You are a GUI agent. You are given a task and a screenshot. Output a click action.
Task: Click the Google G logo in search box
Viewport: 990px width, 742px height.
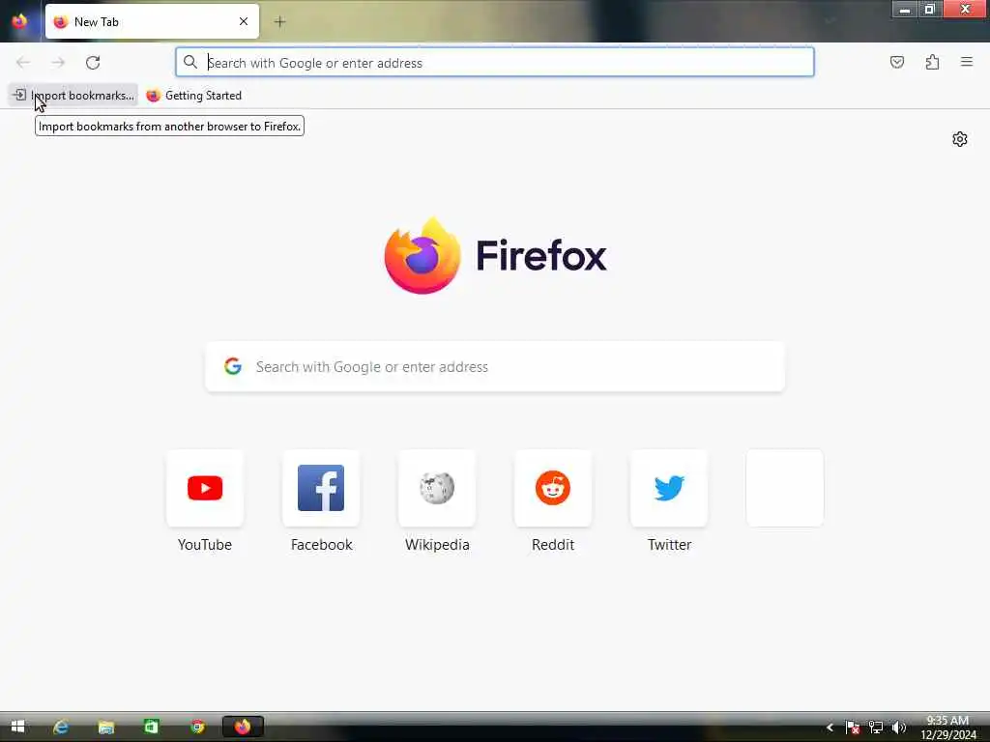pos(233,366)
